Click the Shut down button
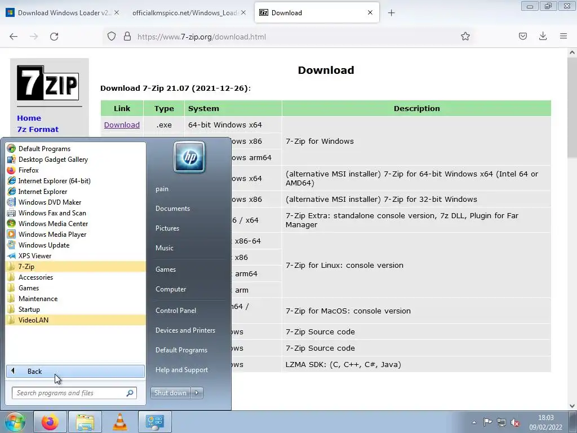Image resolution: width=577 pixels, height=433 pixels. 170,393
